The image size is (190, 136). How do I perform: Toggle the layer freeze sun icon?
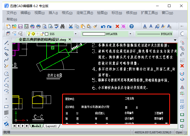pyautogui.click(x=33, y=34)
